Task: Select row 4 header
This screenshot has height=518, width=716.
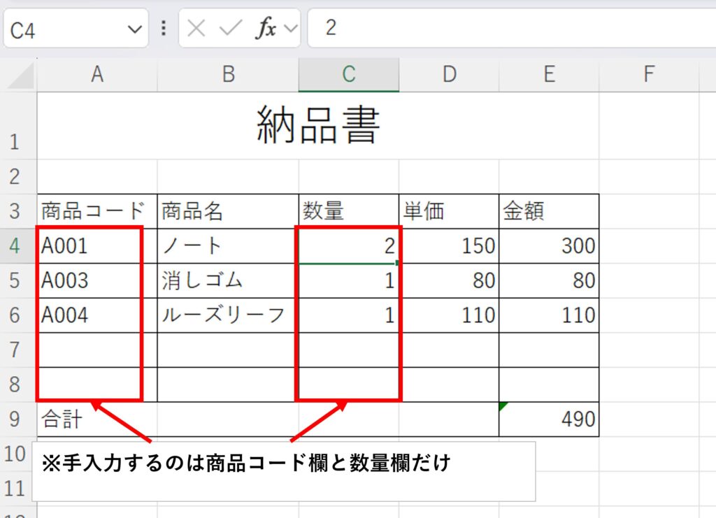Action: coord(18,246)
